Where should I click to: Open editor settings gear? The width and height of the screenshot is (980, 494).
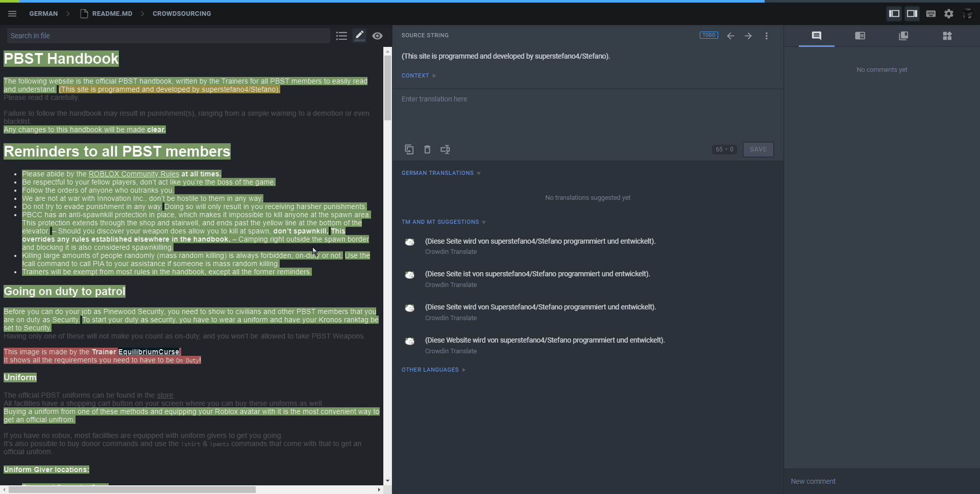(x=949, y=14)
